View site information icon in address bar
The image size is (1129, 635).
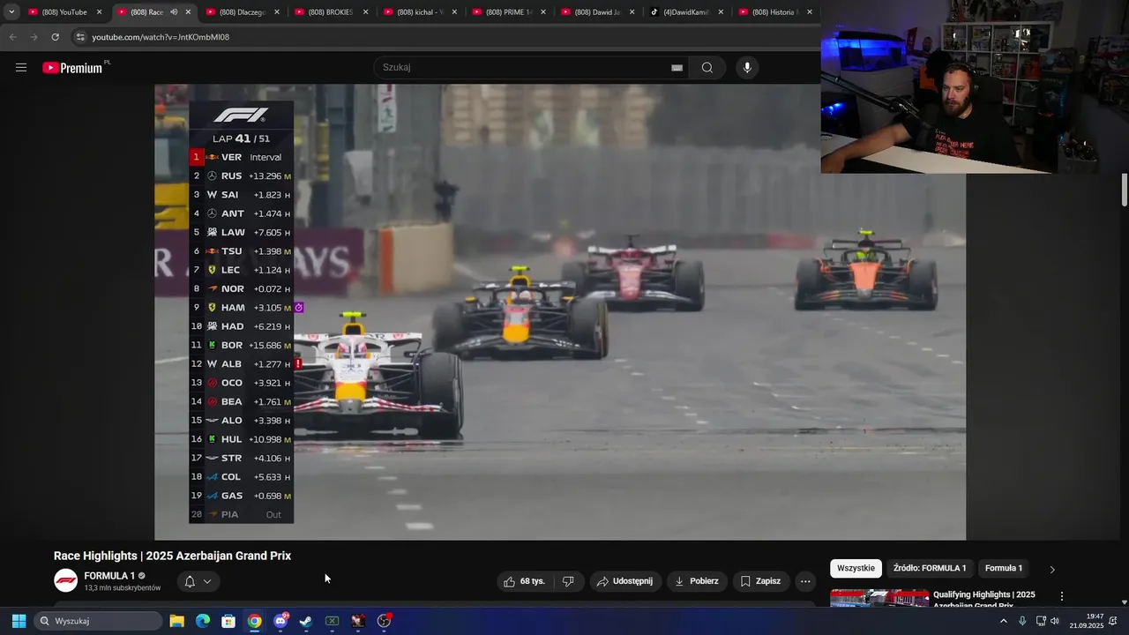80,37
